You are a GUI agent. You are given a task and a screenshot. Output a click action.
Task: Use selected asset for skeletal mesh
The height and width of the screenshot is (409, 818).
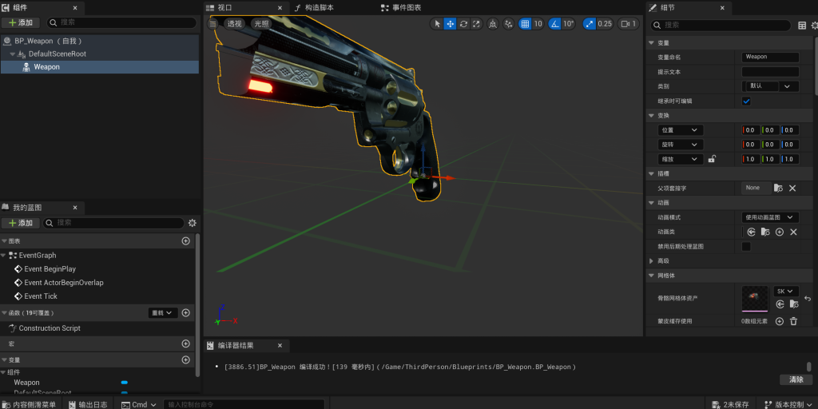coord(780,304)
